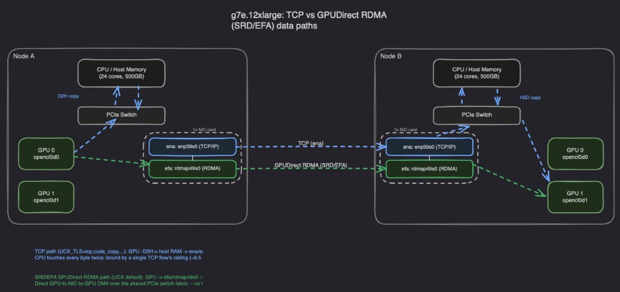Click the GPU 0 opencl0d0 box in Node B
The height and width of the screenshot is (292, 620).
click(x=575, y=154)
